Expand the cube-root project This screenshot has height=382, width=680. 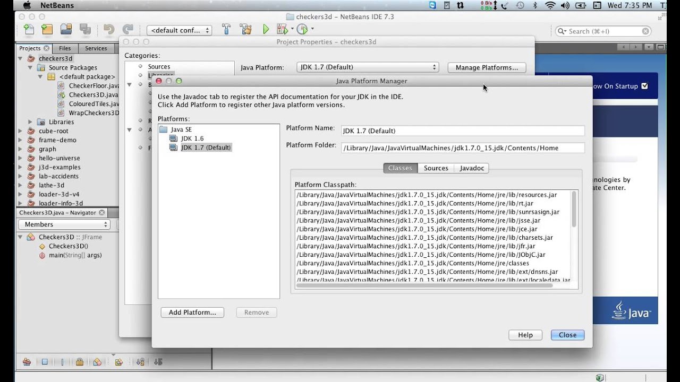point(21,131)
